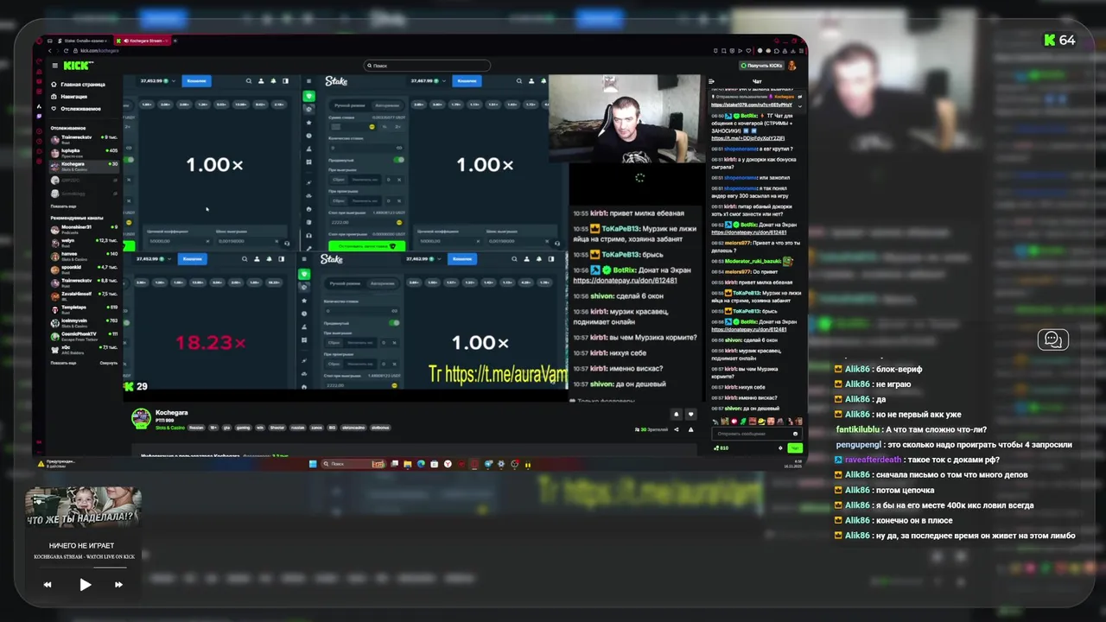
Task: Click search icon in top-right Stake window
Action: point(519,81)
